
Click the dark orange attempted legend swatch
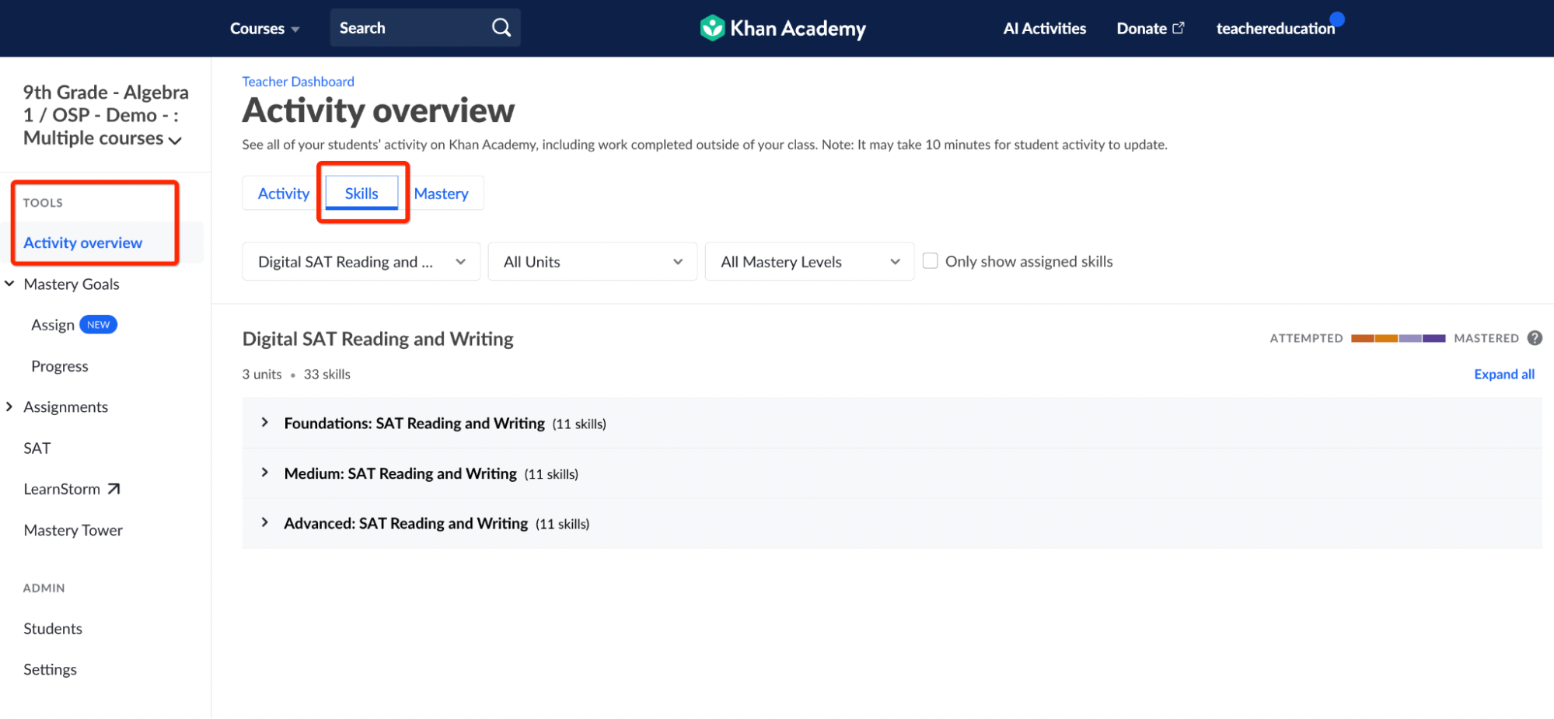pos(1363,338)
